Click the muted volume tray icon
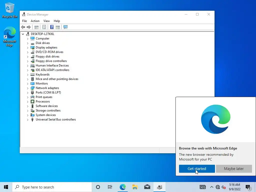The width and height of the screenshot is (256, 192). [223, 187]
